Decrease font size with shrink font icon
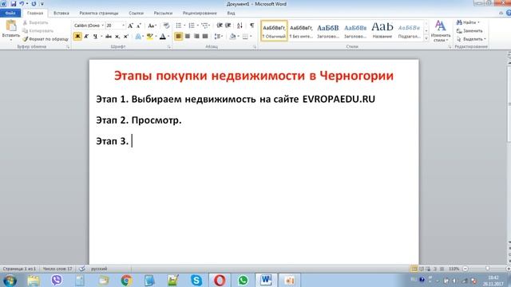Screen dimensions: 511x287 point(138,26)
